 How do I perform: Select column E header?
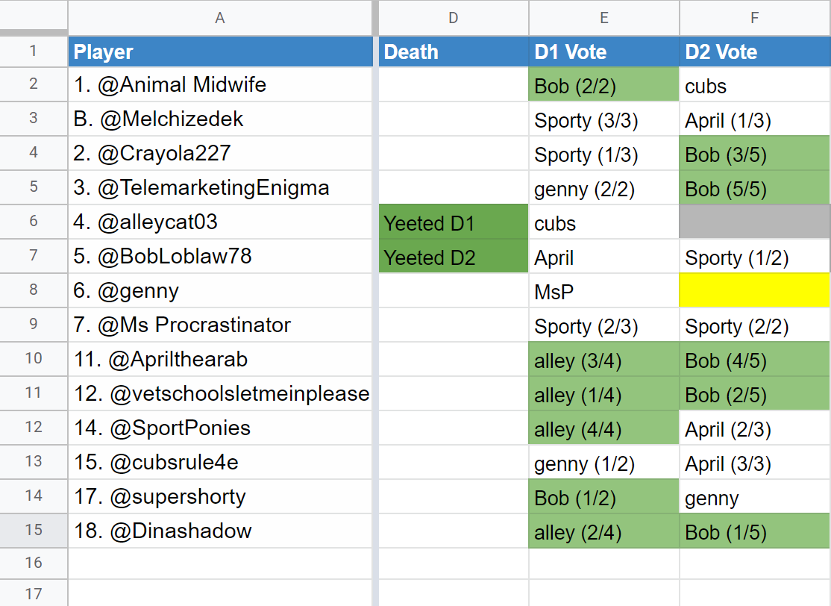603,17
